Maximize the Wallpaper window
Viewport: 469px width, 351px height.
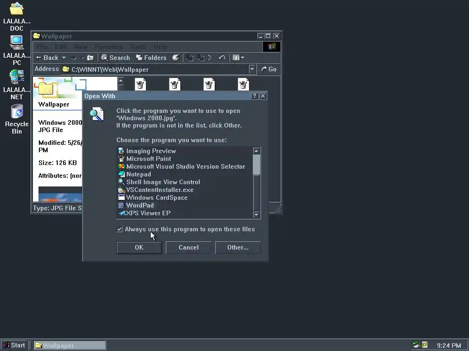pos(268,36)
